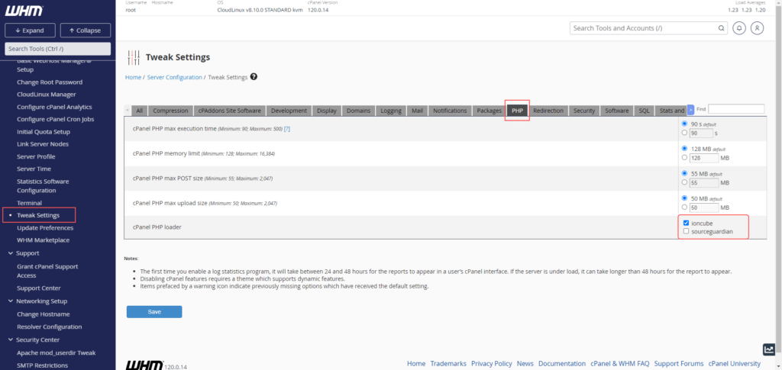Image resolution: width=782 pixels, height=370 pixels.
Task: Enable the sourceguardian loader checkbox
Action: pos(687,231)
